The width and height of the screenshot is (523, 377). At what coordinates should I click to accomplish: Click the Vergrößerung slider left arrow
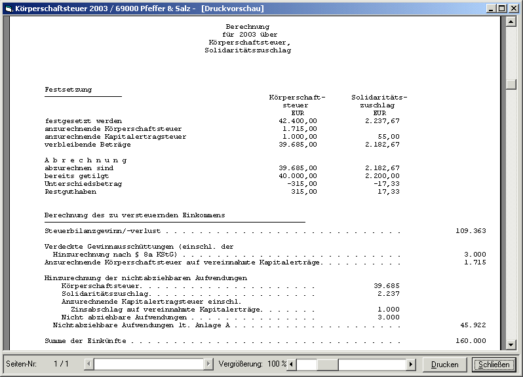[292, 364]
